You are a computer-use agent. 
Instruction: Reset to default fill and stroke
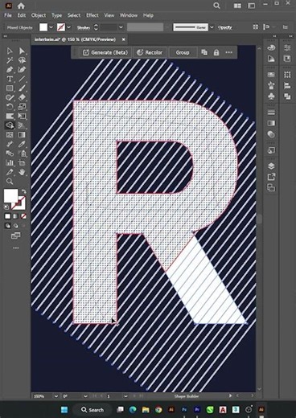tap(6, 207)
